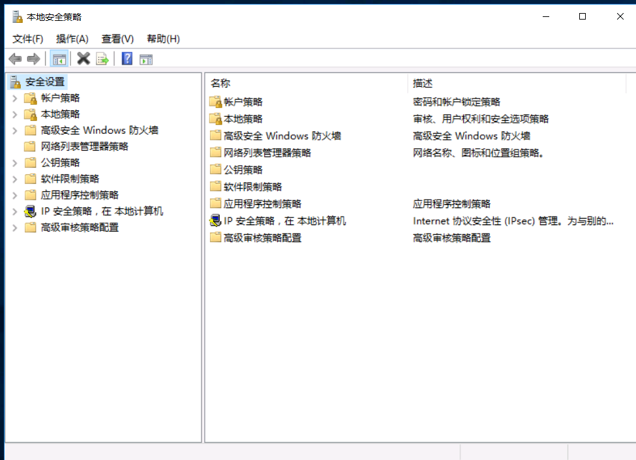Select 帐户策略 name in list pane
Screen dimensions: 636x460
click(x=243, y=102)
